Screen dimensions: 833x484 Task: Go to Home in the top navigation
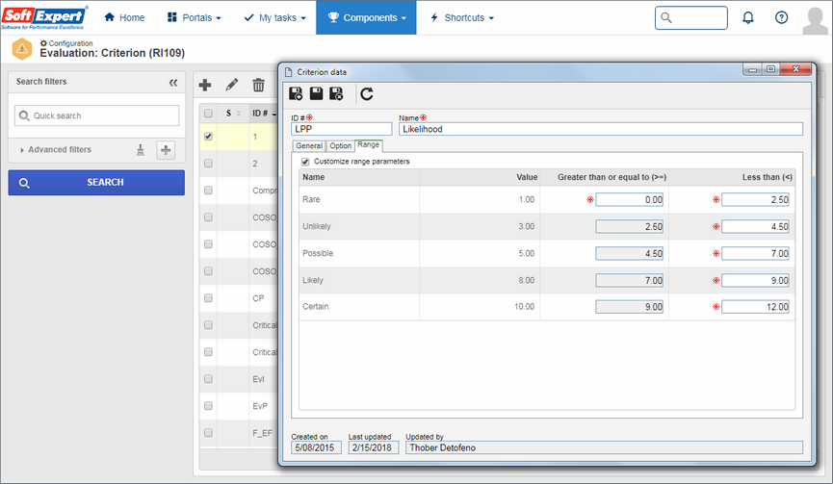tap(124, 17)
